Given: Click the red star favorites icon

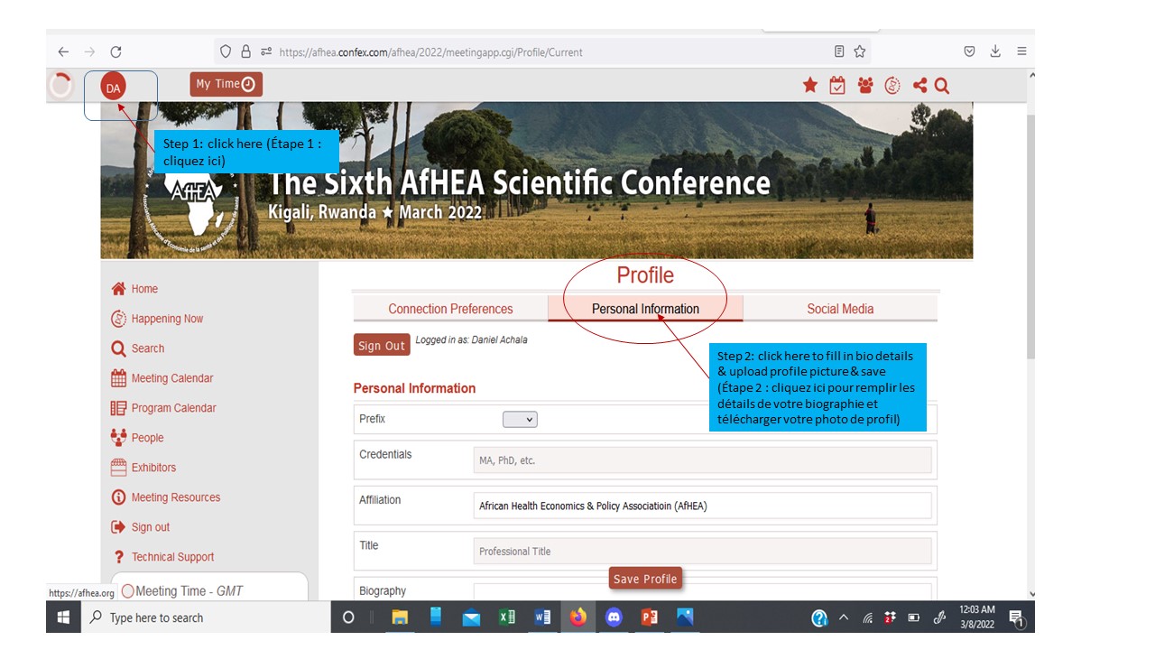Looking at the screenshot, I should tap(810, 85).
